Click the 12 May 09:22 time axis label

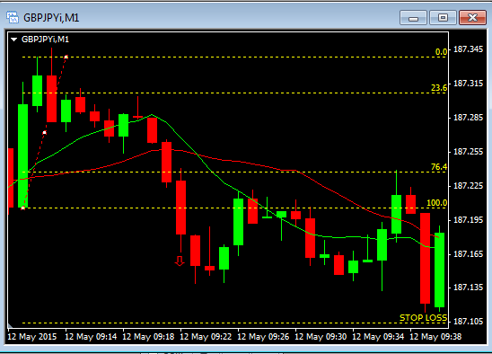tap(206, 337)
